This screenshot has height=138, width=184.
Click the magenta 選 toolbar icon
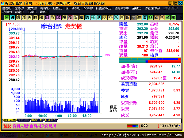coord(47,17)
